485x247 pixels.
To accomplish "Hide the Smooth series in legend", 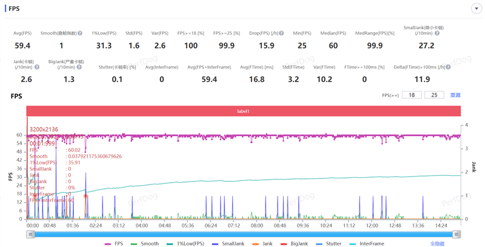I will tap(144, 243).
